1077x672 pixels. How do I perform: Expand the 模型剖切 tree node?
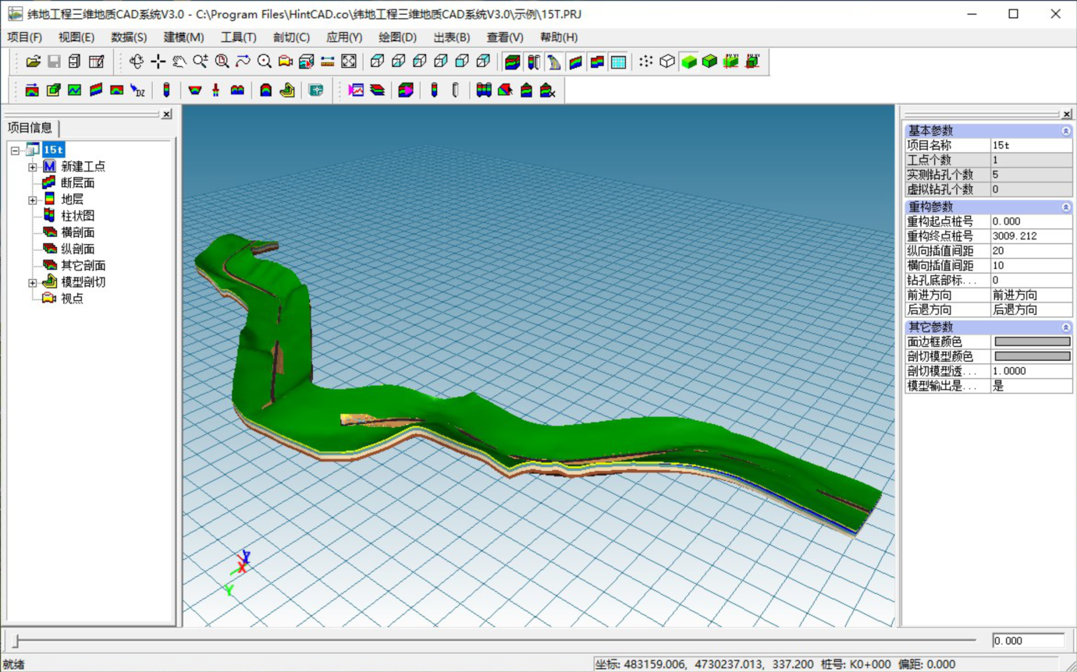coord(33,282)
